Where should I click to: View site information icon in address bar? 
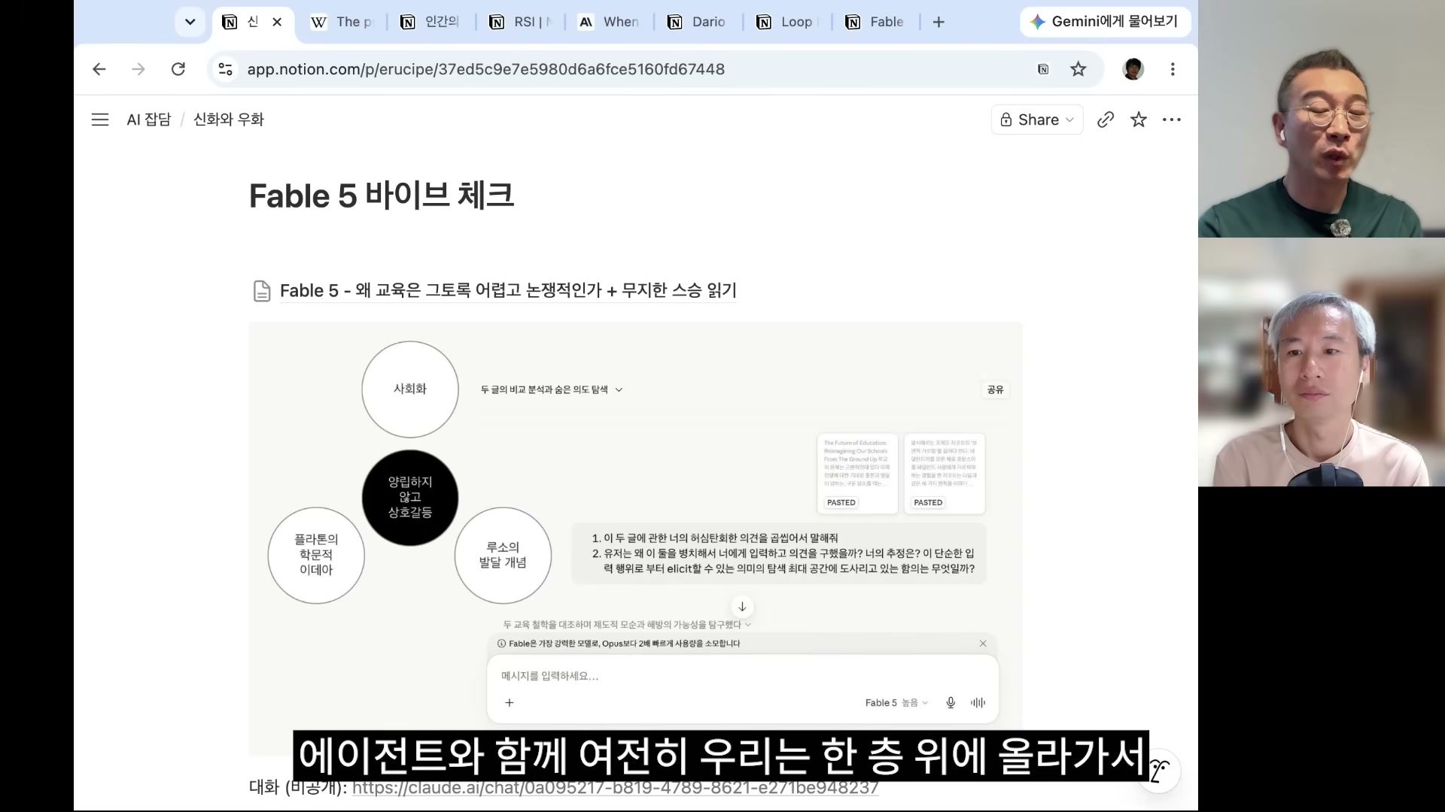225,69
